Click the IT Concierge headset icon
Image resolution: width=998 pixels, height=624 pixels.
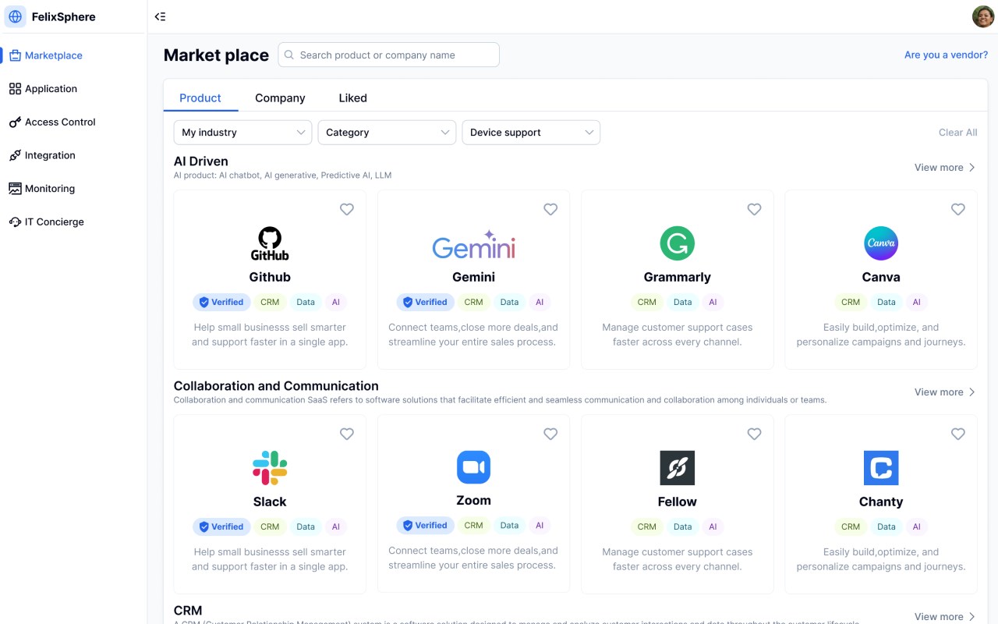15,222
